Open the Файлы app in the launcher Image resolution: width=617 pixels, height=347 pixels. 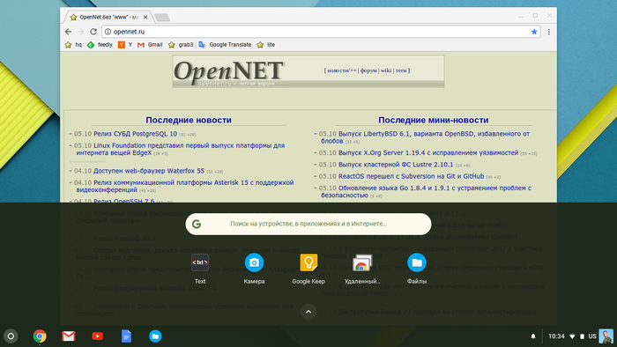pos(417,269)
